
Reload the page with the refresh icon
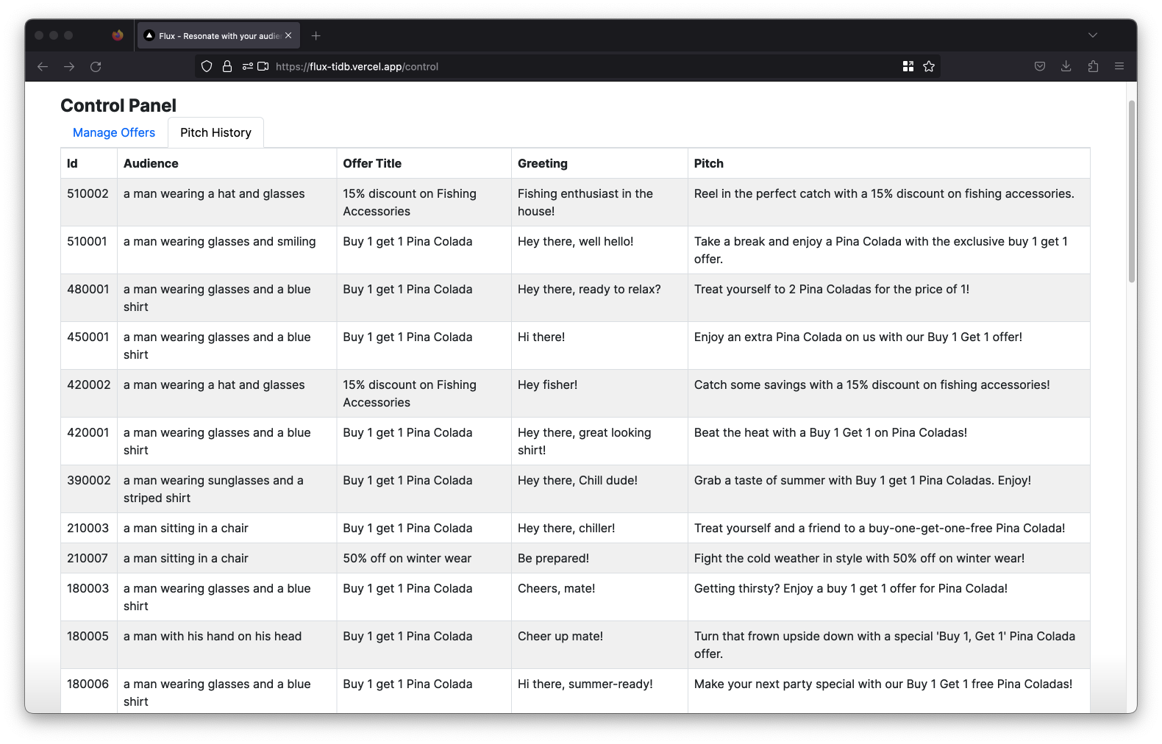coord(96,67)
